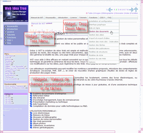Click small icon at top right corner of page
143x133 pixels.
tap(137, 4)
